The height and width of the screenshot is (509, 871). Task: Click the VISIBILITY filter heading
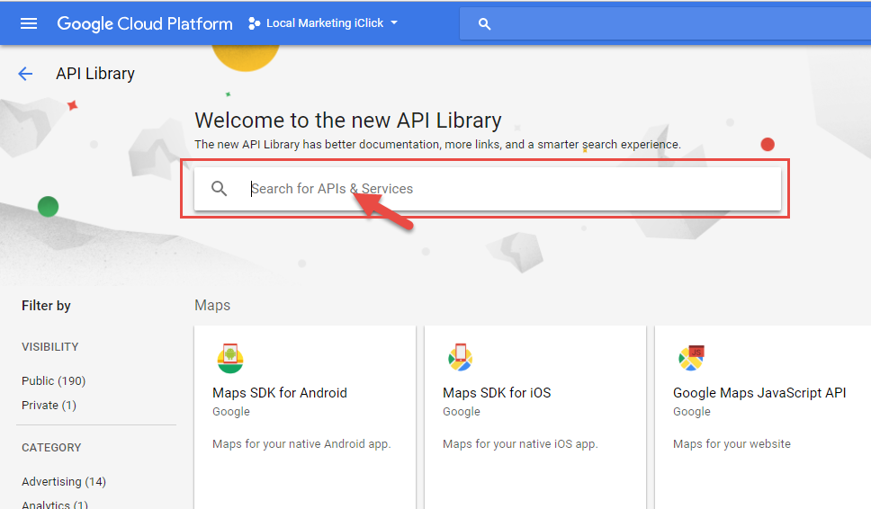pyautogui.click(x=50, y=347)
